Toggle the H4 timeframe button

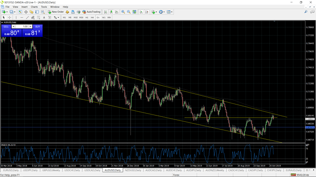click(93, 17)
